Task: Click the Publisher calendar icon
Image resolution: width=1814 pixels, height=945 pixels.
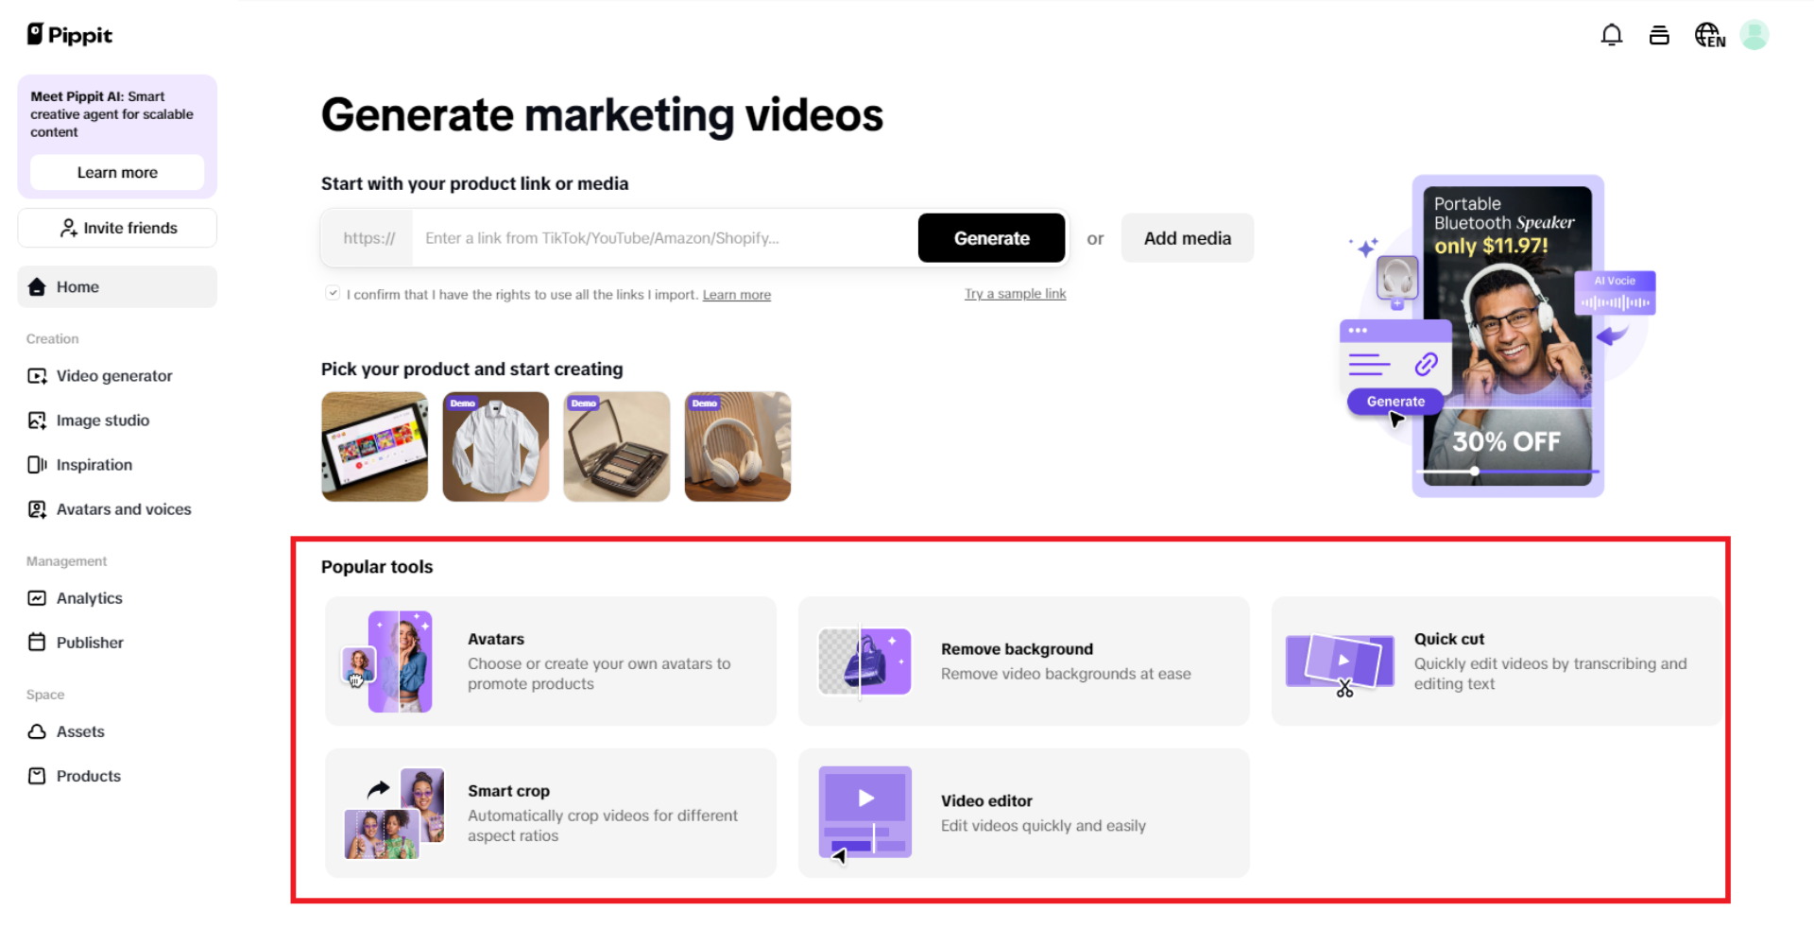Action: pyautogui.click(x=37, y=643)
